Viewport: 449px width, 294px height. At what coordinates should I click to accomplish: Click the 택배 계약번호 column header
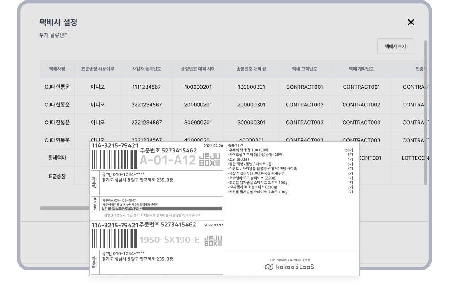(x=361, y=69)
